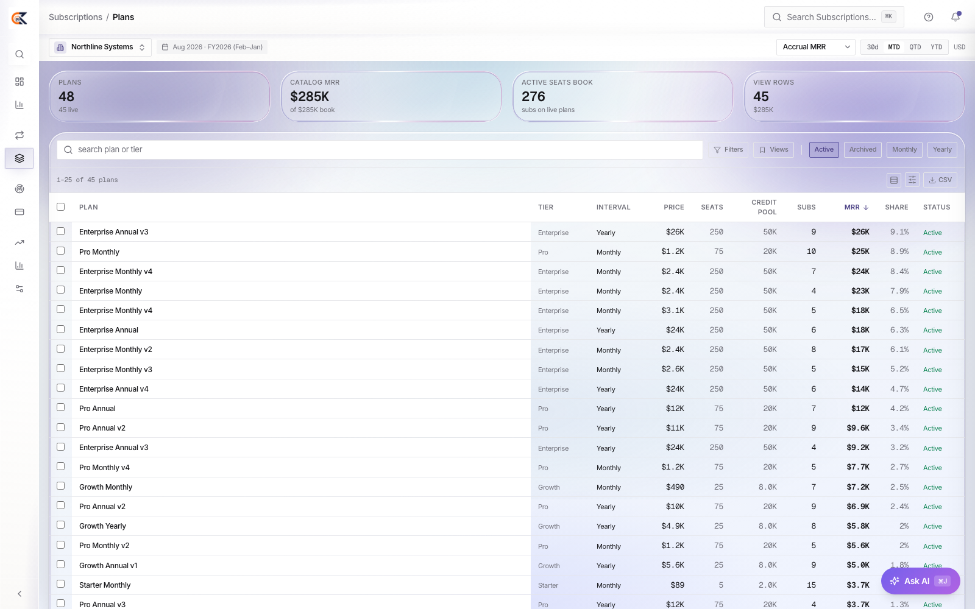Select the Active filter tab

pyautogui.click(x=824, y=150)
